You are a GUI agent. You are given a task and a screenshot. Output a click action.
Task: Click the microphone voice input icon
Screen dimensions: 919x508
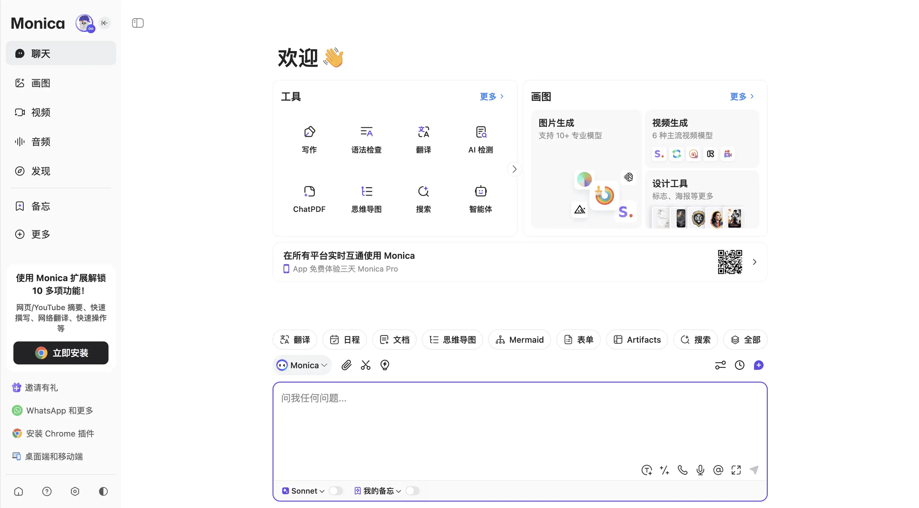pyautogui.click(x=700, y=470)
